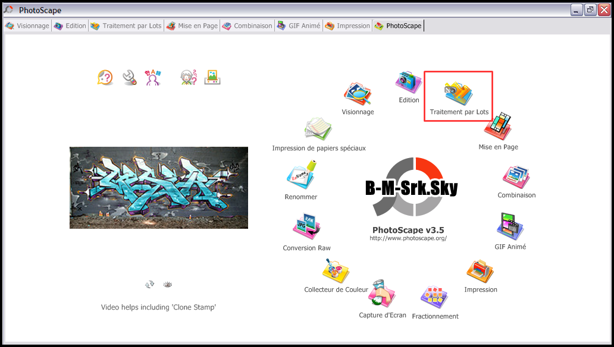Click the framed picture icon
Image resolution: width=614 pixels, height=347 pixels.
click(x=212, y=77)
